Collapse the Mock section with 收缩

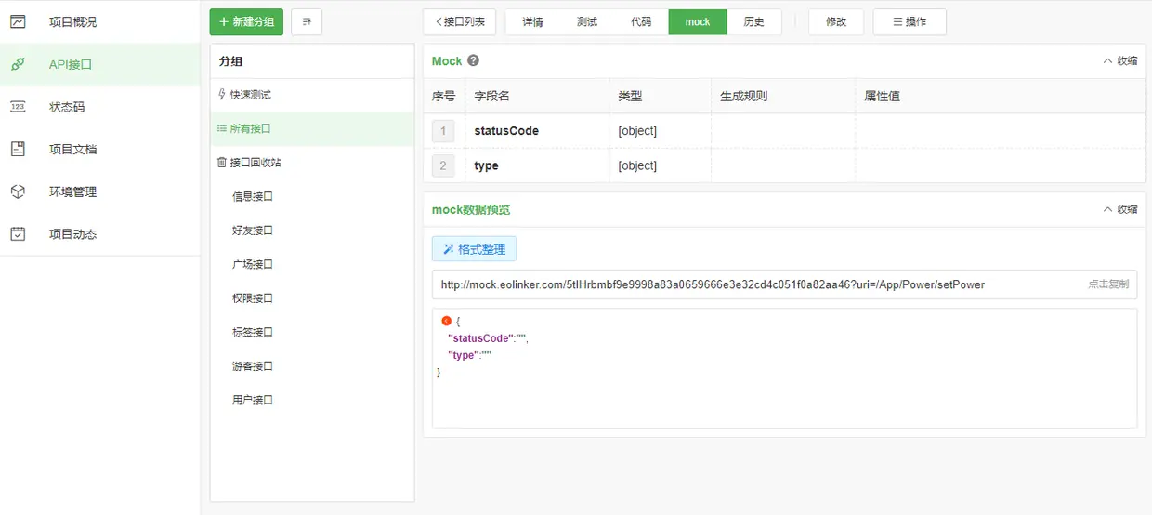(x=1120, y=60)
